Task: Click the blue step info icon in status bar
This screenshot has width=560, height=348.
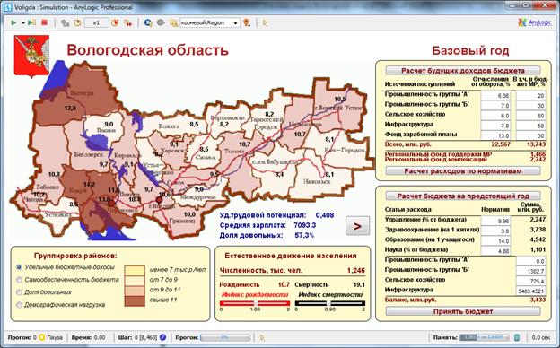Action: (x=162, y=337)
